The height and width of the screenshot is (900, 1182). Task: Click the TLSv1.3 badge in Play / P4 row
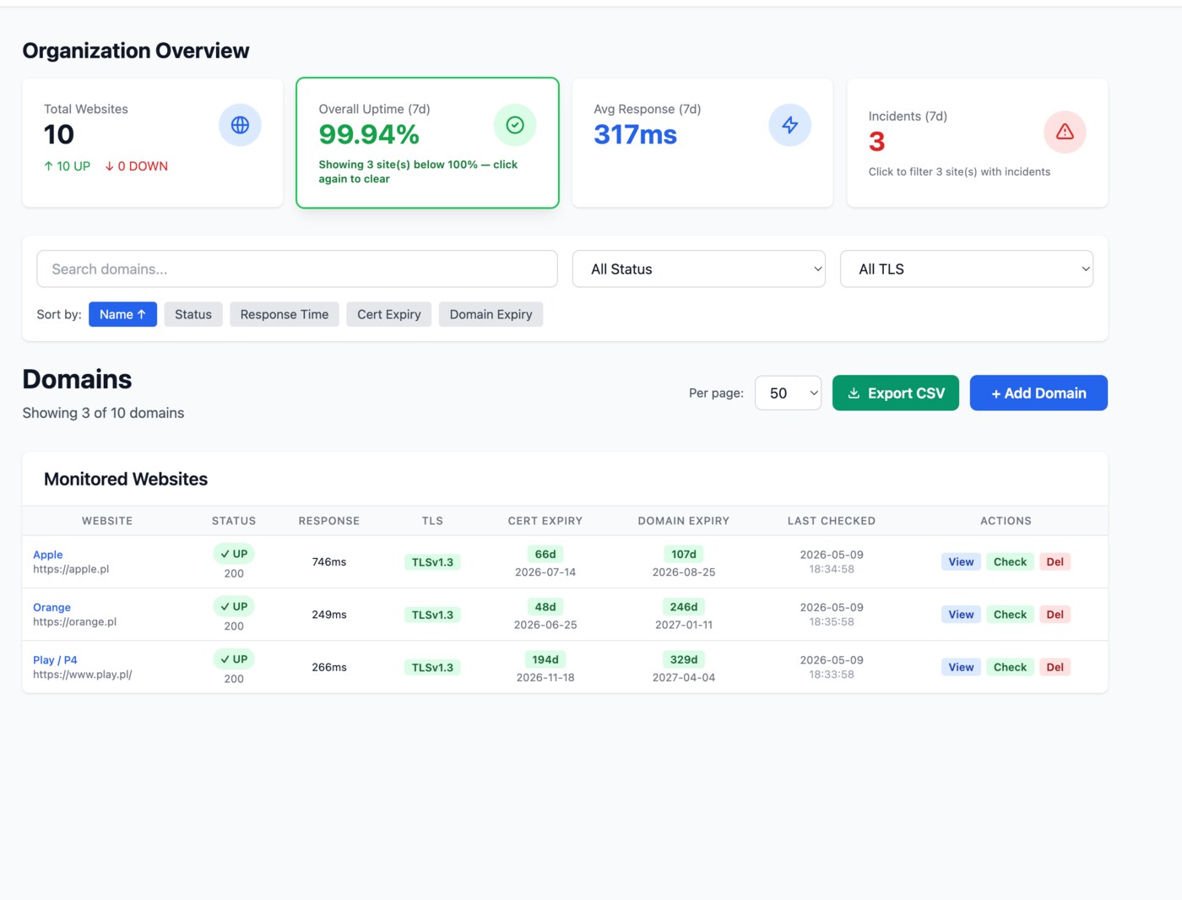(x=432, y=667)
